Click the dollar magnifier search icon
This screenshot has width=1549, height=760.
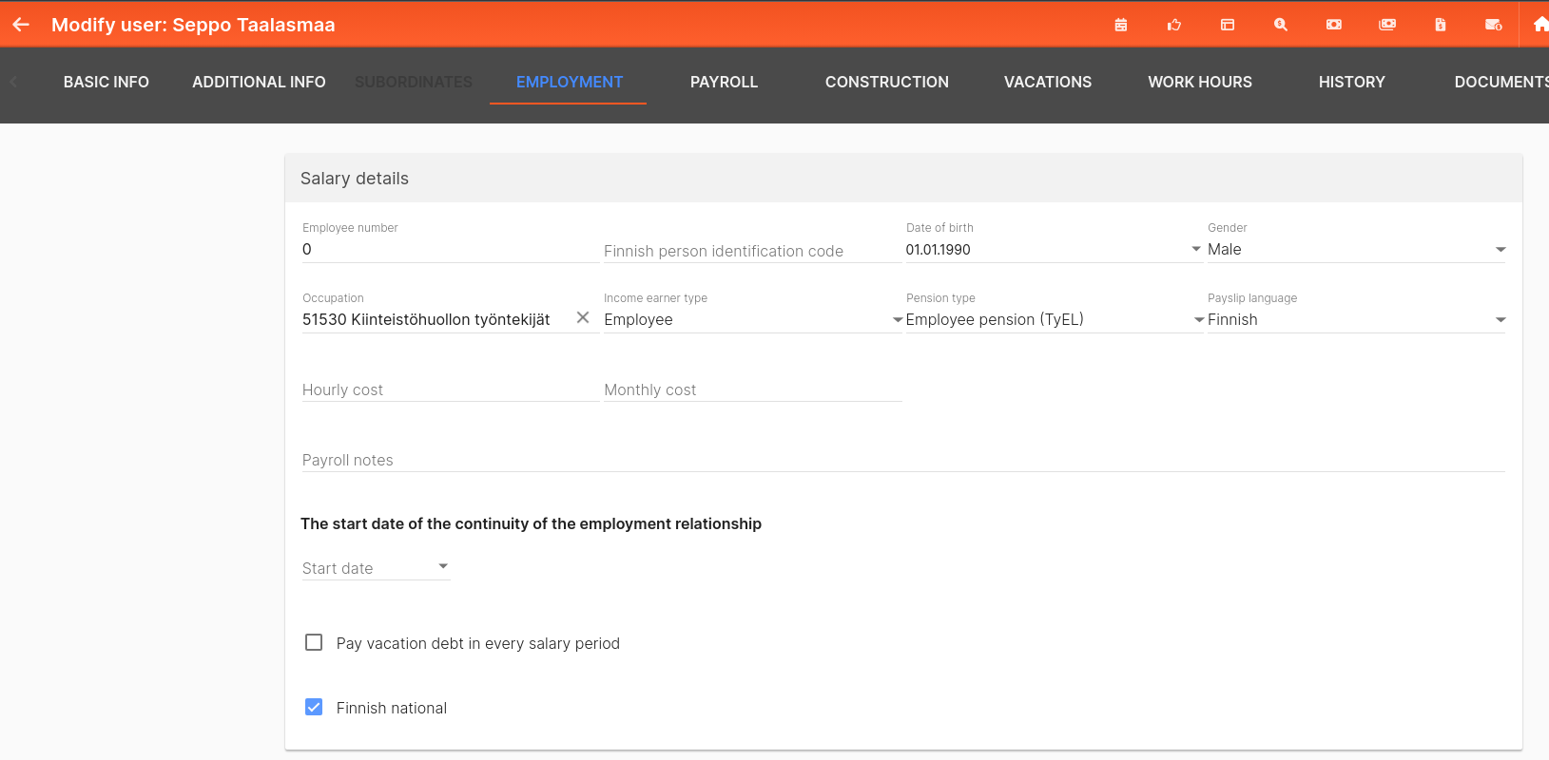click(x=1281, y=25)
